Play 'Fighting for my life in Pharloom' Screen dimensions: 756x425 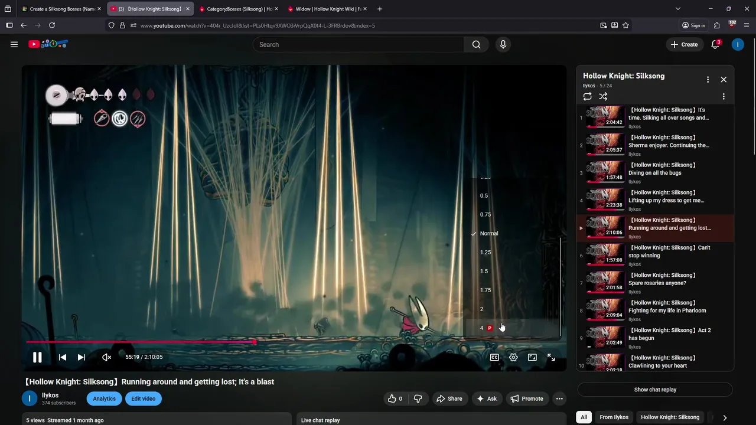(x=655, y=310)
